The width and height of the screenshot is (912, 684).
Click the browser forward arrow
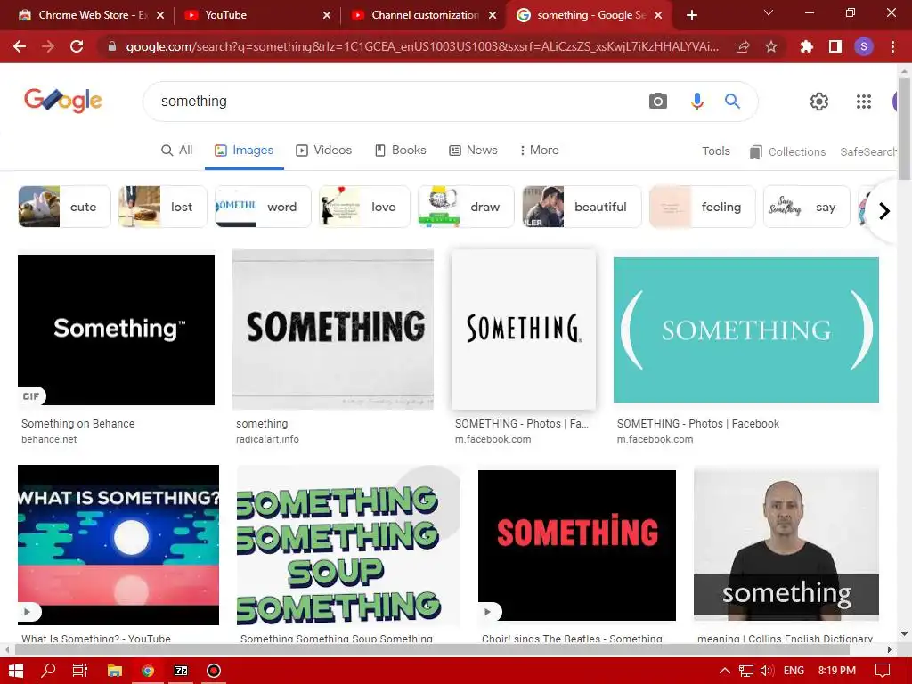coord(48,46)
